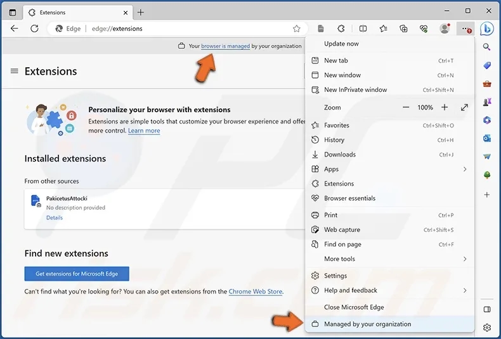501x339 pixels.
Task: Enter full screen from Zoom row
Action: (x=464, y=108)
